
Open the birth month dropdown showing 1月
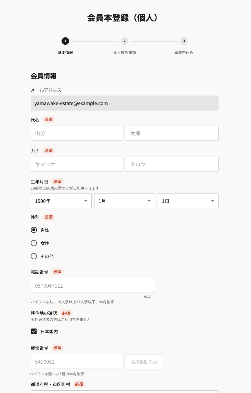click(x=125, y=201)
